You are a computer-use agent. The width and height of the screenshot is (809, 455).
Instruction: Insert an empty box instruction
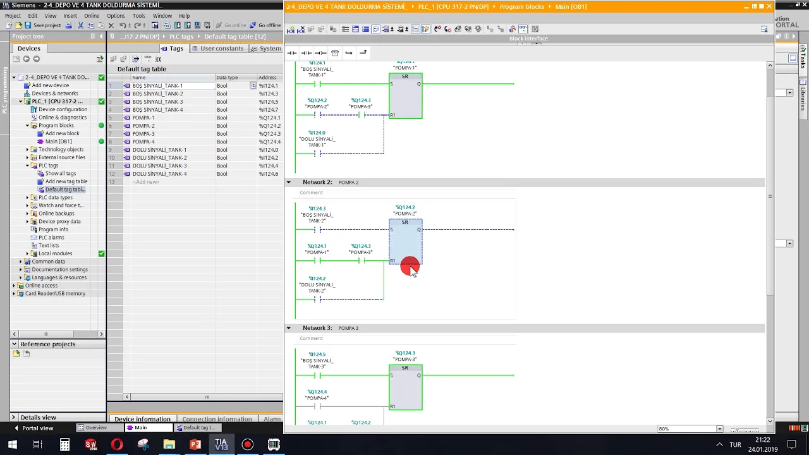tap(335, 53)
